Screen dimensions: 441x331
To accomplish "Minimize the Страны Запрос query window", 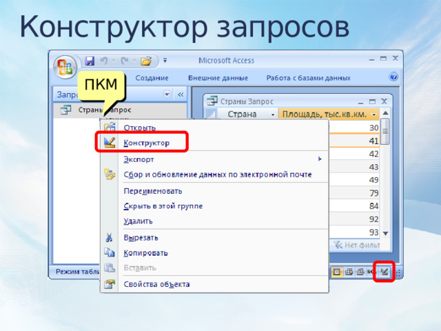I will pyautogui.click(x=361, y=101).
